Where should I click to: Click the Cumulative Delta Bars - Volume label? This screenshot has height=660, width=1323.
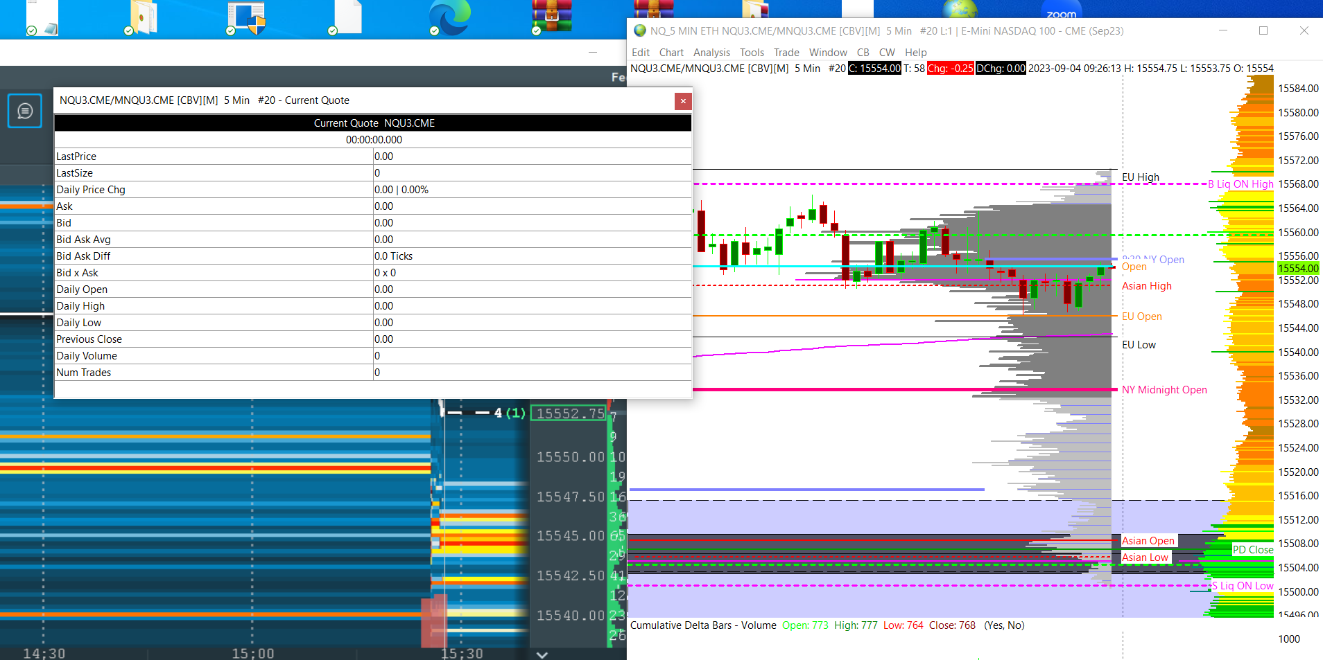tap(703, 625)
